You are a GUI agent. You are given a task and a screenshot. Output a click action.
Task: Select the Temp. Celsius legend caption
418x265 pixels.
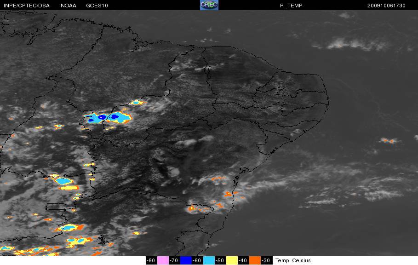(293, 260)
